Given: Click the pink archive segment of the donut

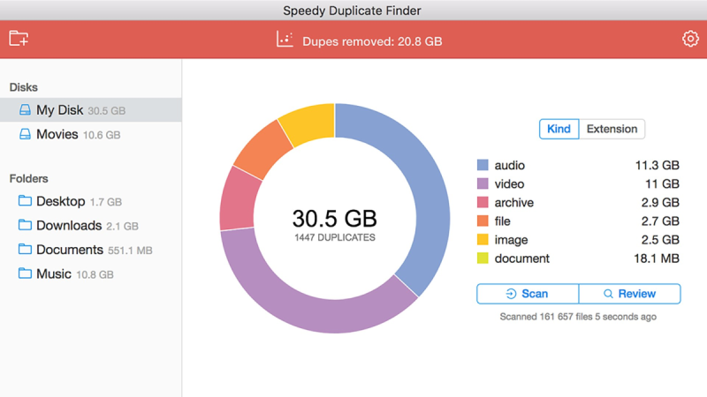Looking at the screenshot, I should click(x=238, y=200).
